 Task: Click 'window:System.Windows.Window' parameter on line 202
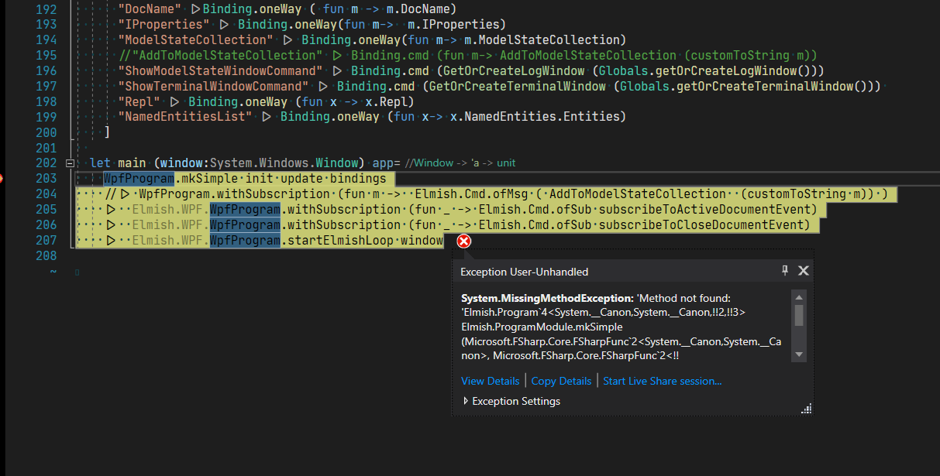[x=260, y=163]
